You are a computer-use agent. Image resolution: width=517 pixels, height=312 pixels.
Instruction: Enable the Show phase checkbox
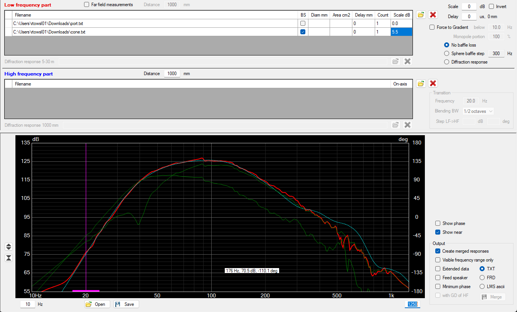click(x=438, y=223)
